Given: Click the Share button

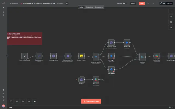Looking at the screenshot, I should tap(133, 4).
